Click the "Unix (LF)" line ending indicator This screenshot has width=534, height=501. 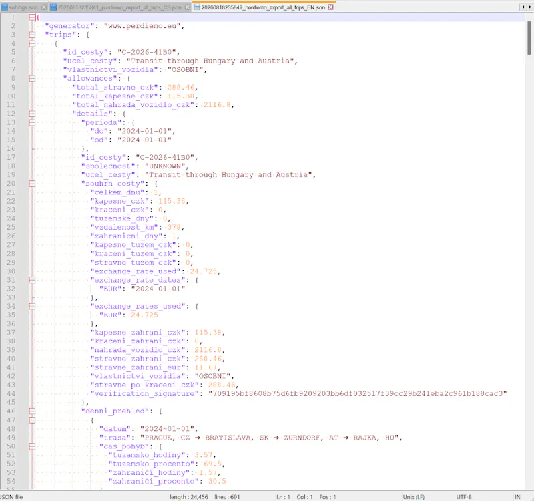click(414, 497)
